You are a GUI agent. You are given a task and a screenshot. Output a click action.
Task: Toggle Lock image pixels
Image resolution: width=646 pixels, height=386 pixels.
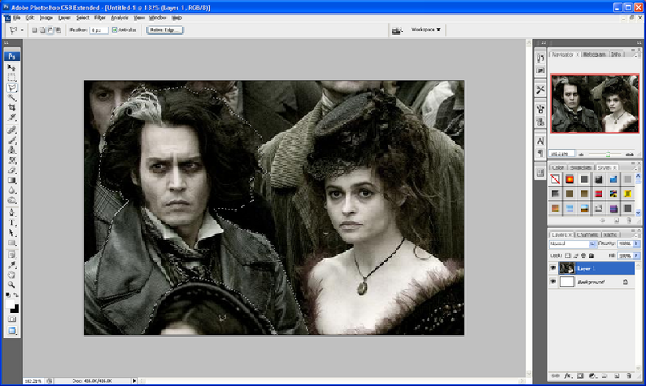[x=576, y=255]
